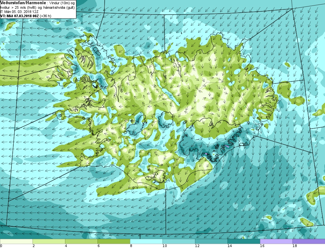The height and width of the screenshot is (248, 325).
Task: Select the 8–10 light cyan legend swatch
Action: pos(146,242)
